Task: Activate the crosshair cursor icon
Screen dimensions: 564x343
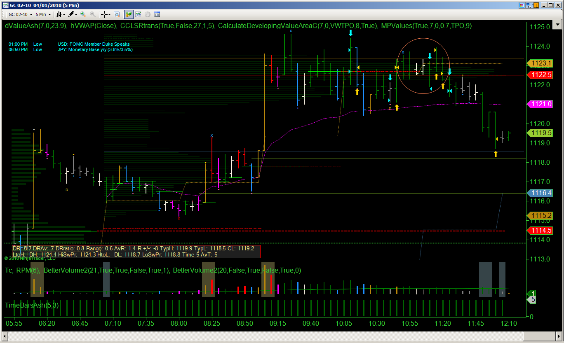Action: coord(104,14)
